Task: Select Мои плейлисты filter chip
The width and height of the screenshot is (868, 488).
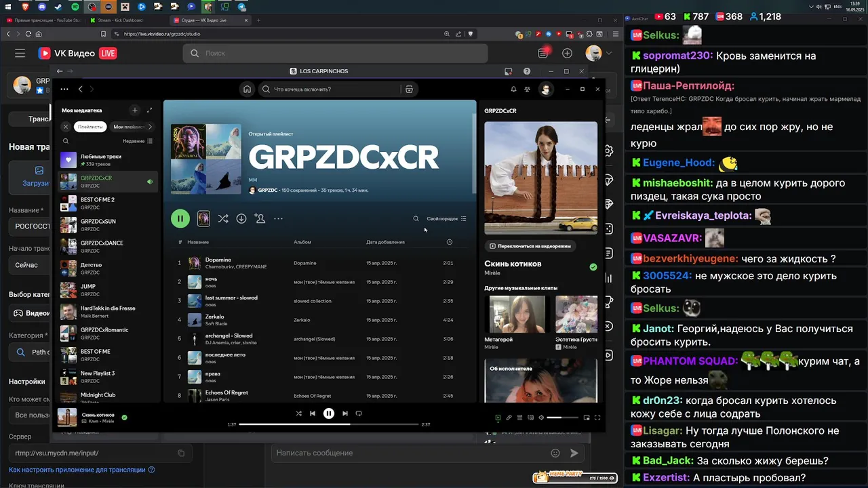Action: click(x=128, y=127)
